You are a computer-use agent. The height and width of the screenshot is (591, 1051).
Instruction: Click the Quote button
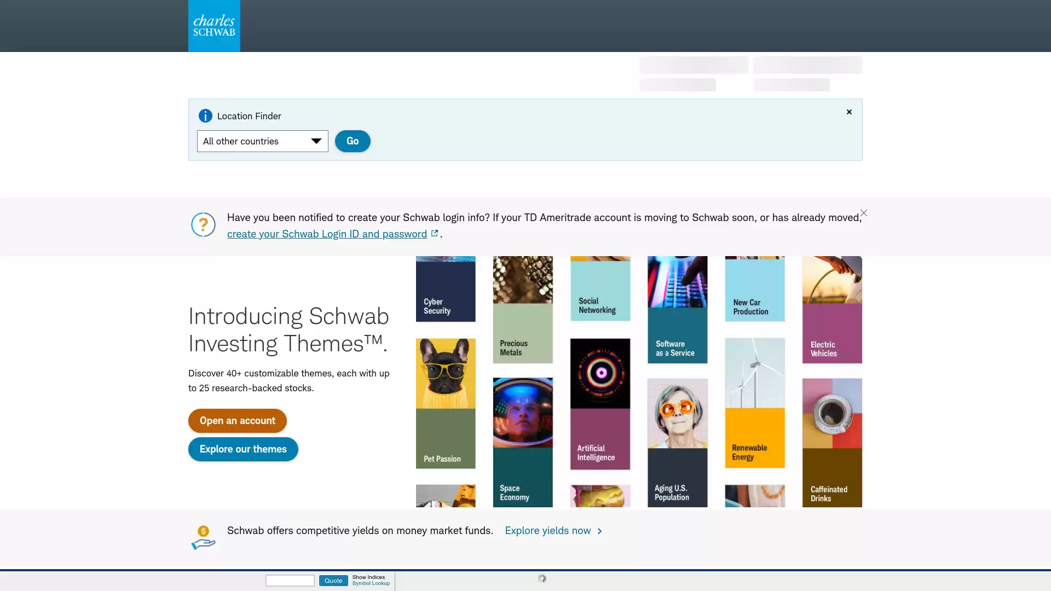[x=333, y=581]
